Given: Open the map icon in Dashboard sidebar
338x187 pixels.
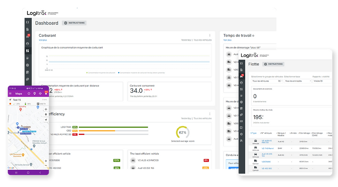Looking at the screenshot, I should [x=27, y=22].
